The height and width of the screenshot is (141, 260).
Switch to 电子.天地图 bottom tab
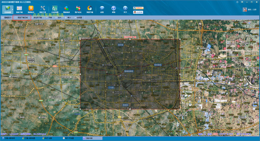(x=68, y=138)
